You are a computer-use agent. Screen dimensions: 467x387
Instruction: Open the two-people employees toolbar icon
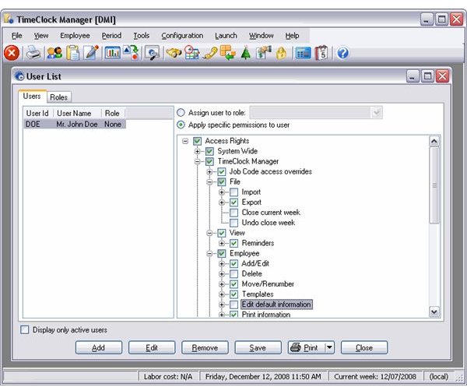coord(54,53)
